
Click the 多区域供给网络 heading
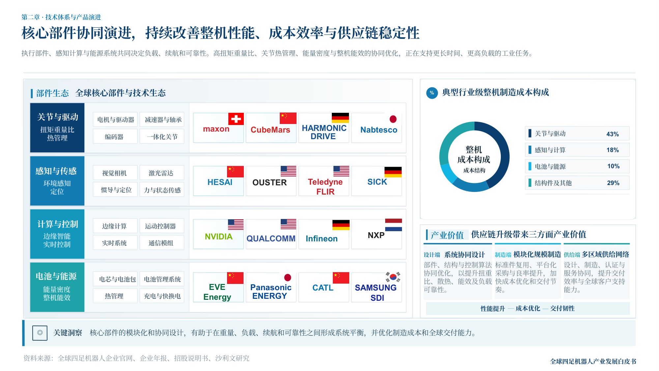[x=605, y=254]
